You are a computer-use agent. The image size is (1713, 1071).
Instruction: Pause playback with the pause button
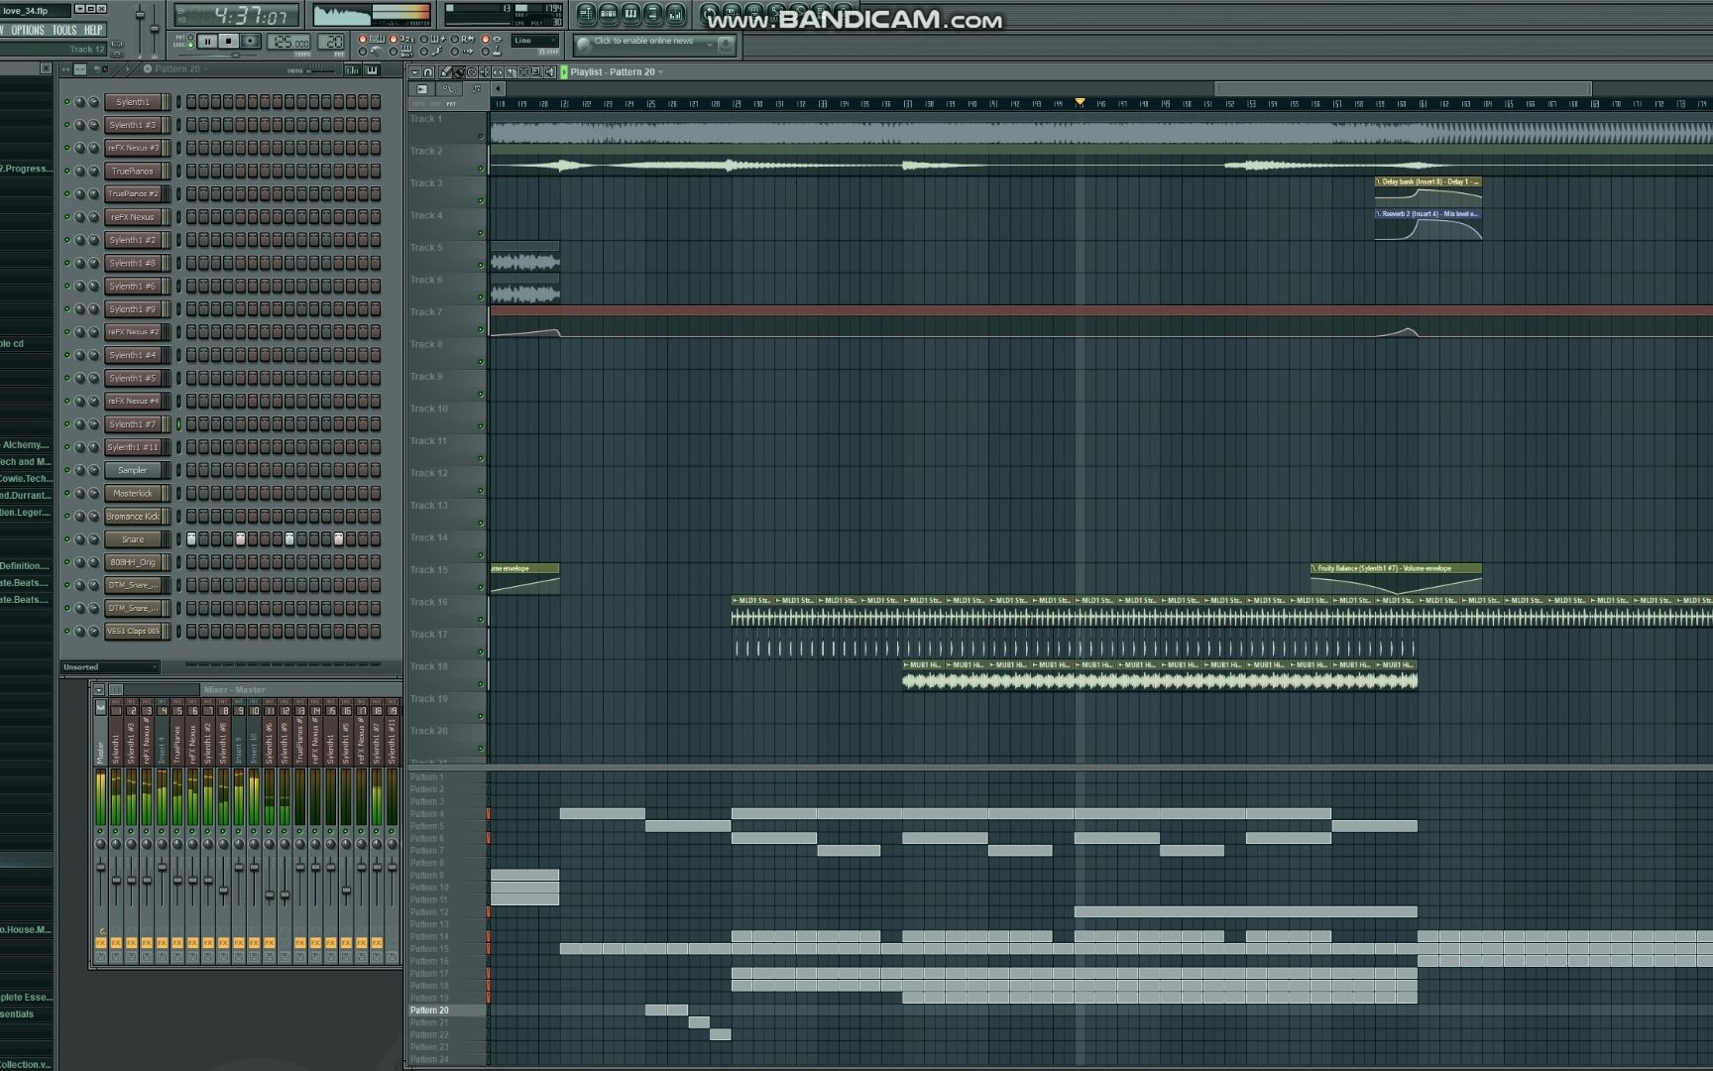(x=207, y=42)
